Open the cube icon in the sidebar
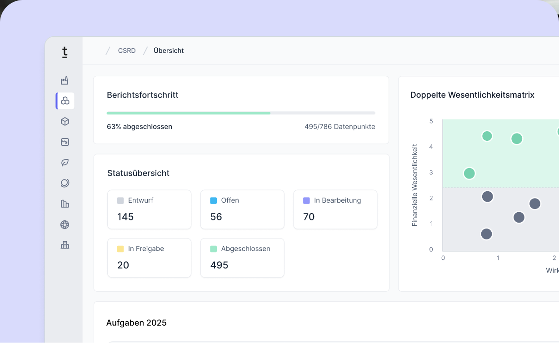Viewport: 559px width, 343px height. tap(65, 121)
